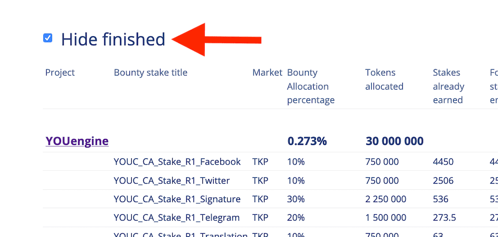Click 4450 stakes earned in Facebook row

tap(443, 162)
